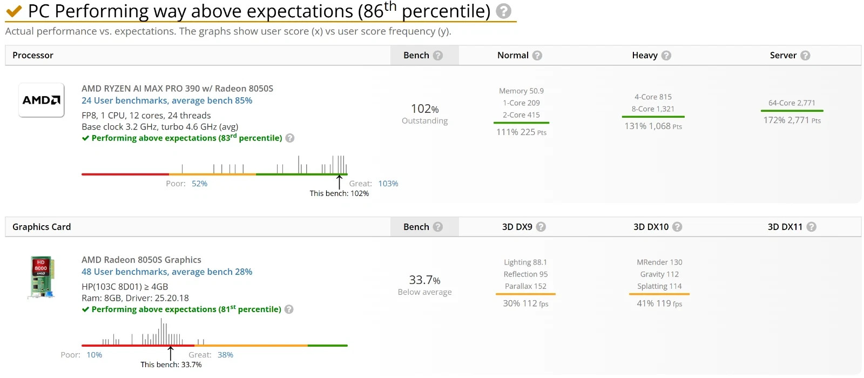
Task: Click the processor Great 103% value
Action: [x=388, y=184]
